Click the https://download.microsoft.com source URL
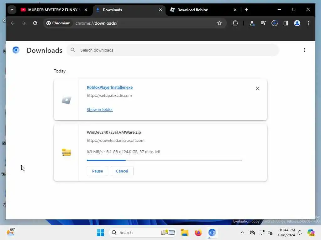 tap(115, 140)
